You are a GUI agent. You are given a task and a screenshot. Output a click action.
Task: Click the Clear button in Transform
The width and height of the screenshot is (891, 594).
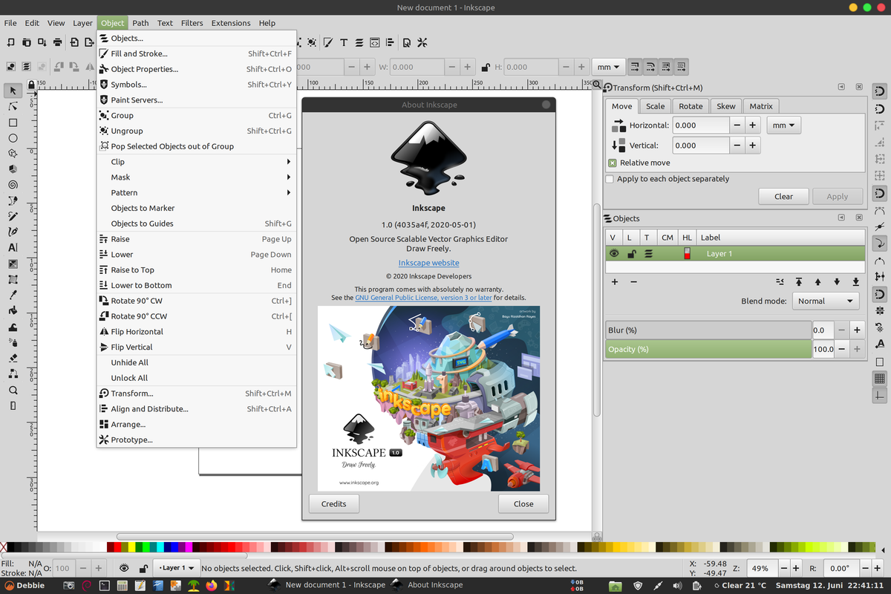[783, 197]
